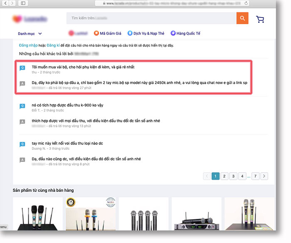Go back with the browser back arrow
Viewport: 291px width, 243px height.
[5, 3]
